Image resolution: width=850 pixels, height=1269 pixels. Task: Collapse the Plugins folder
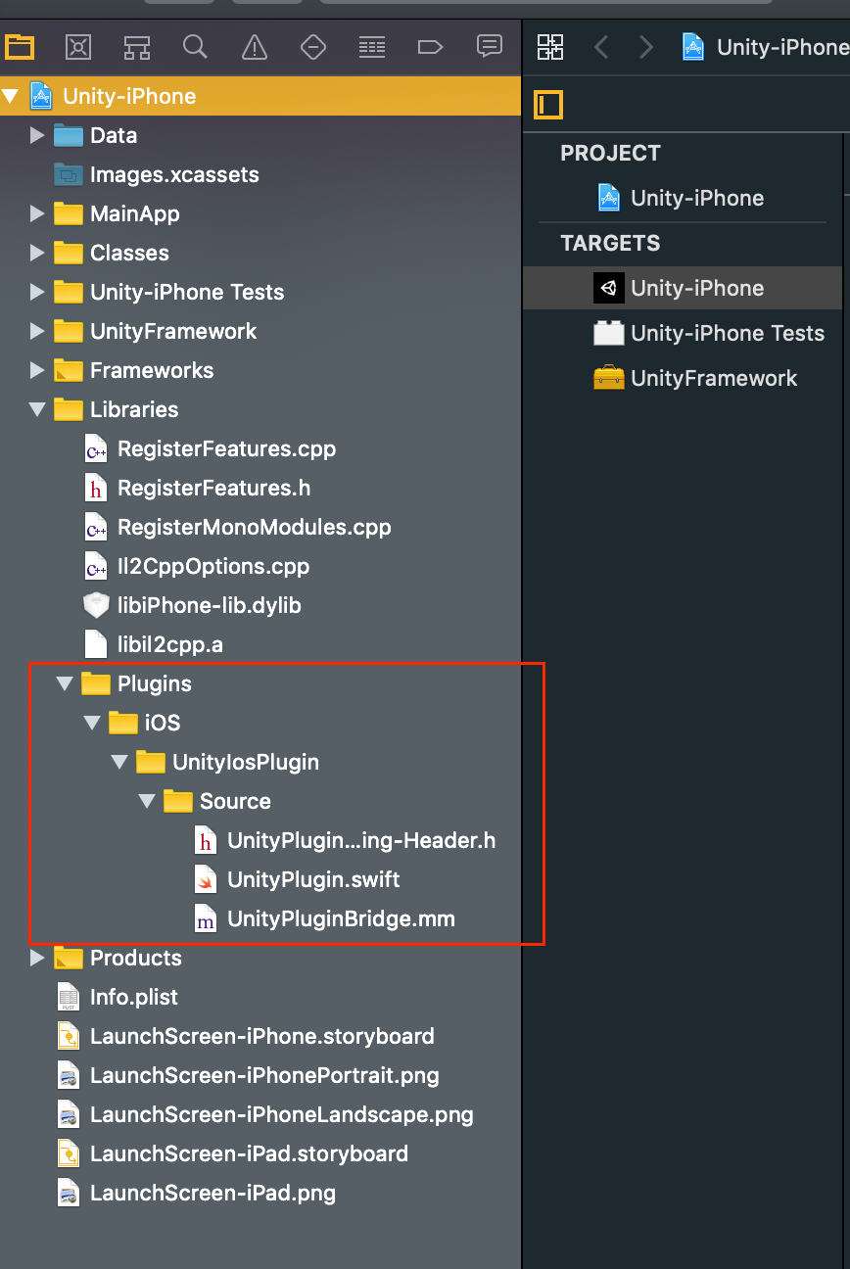coord(65,683)
